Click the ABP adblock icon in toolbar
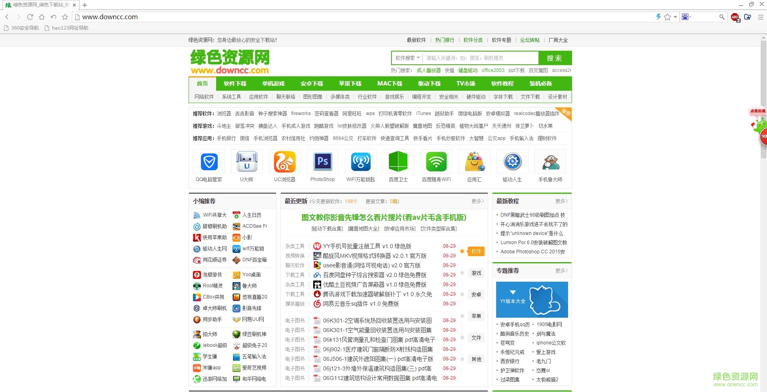This screenshot has height=392, width=767. tap(735, 17)
